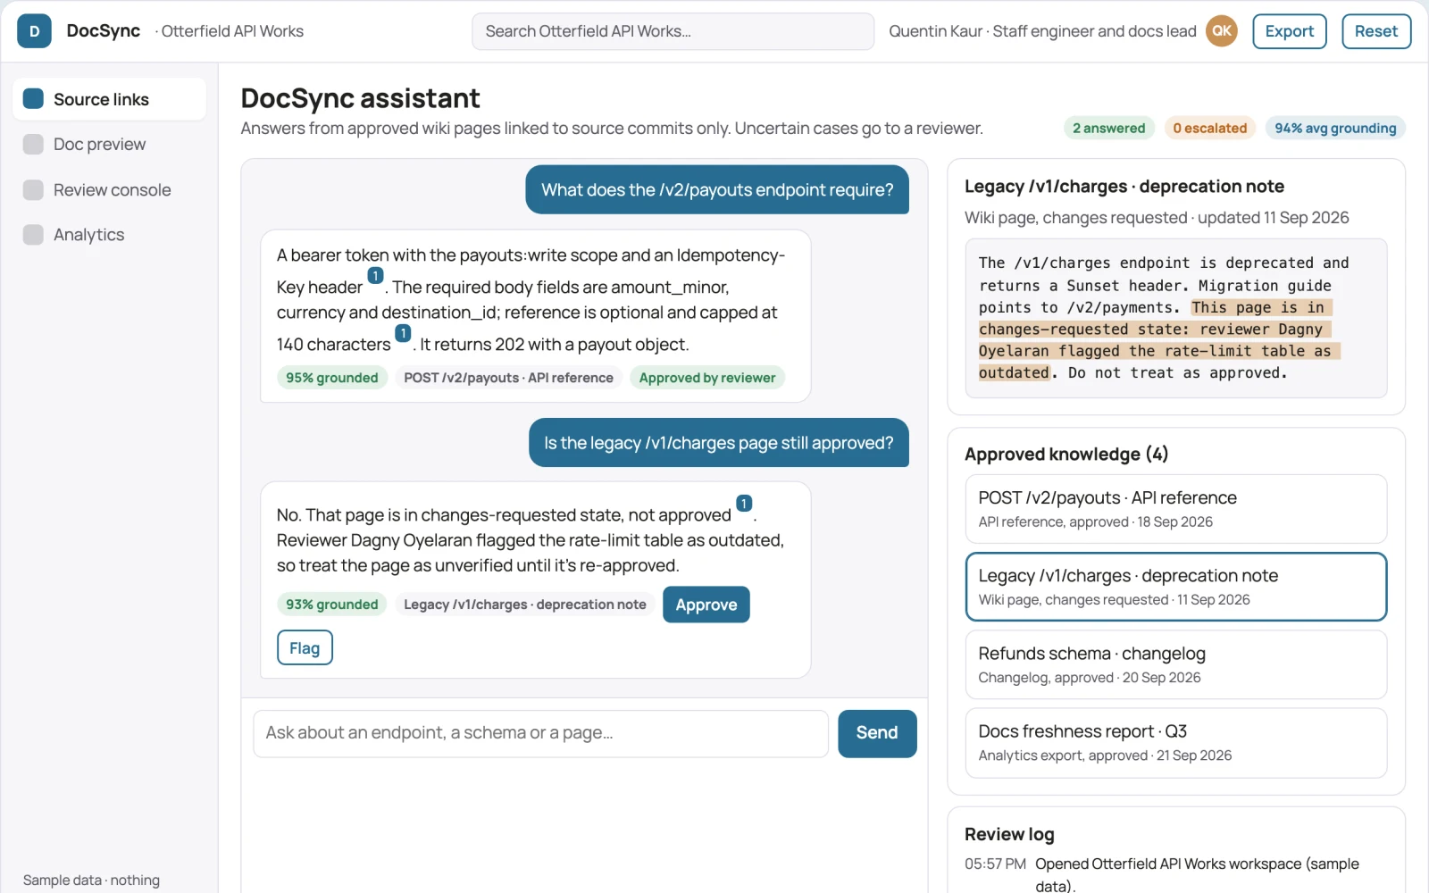The image size is (1429, 893).
Task: Open citation 1 after 'not approved'
Action: 744,504
